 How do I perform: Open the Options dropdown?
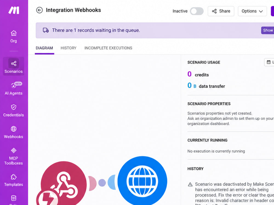click(x=252, y=11)
